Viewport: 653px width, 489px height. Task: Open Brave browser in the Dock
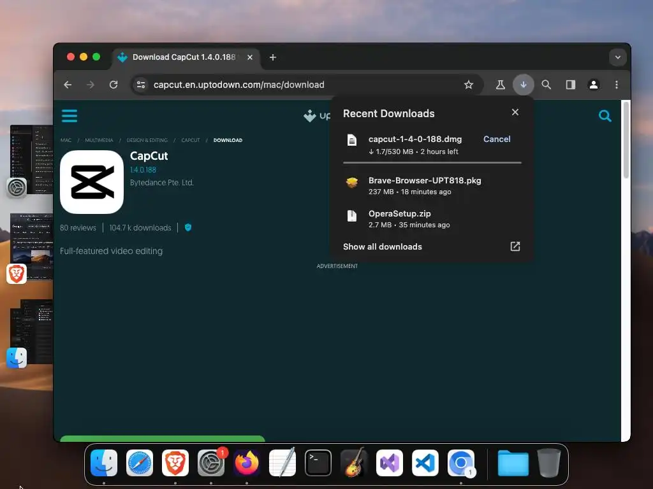click(175, 463)
